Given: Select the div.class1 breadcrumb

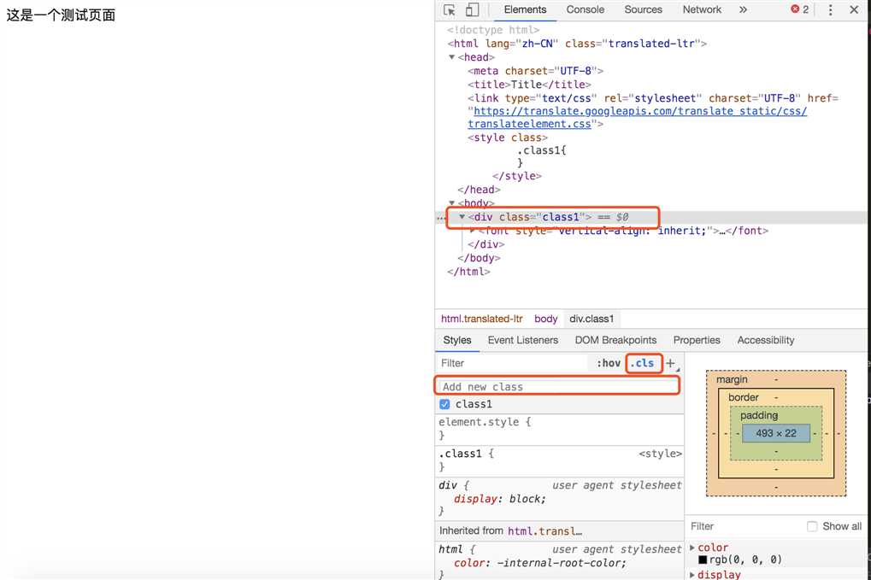Looking at the screenshot, I should pyautogui.click(x=591, y=319).
